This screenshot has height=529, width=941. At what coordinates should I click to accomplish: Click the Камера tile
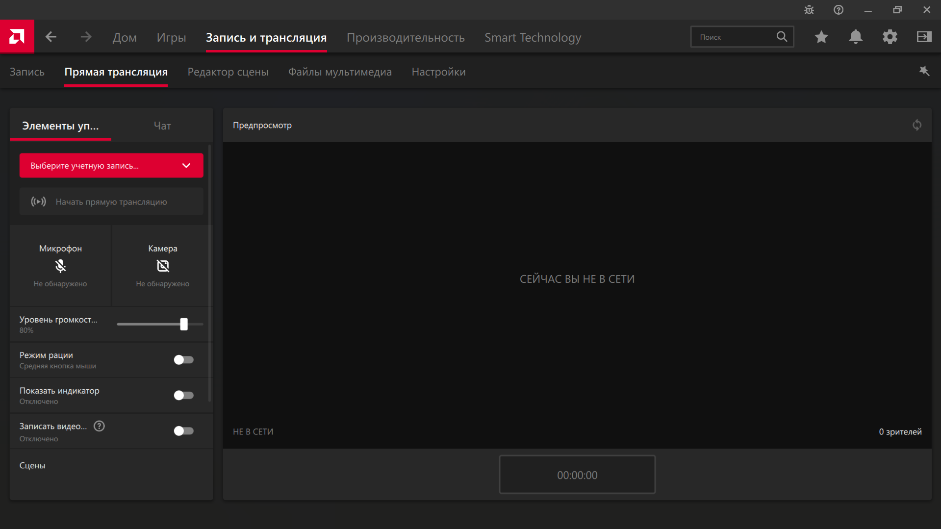coord(163,266)
